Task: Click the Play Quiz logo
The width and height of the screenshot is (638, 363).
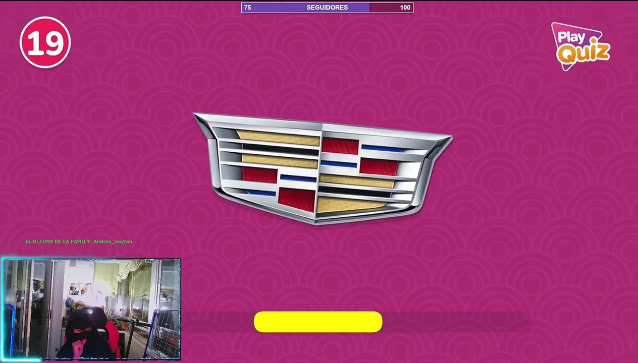Action: coord(580,46)
